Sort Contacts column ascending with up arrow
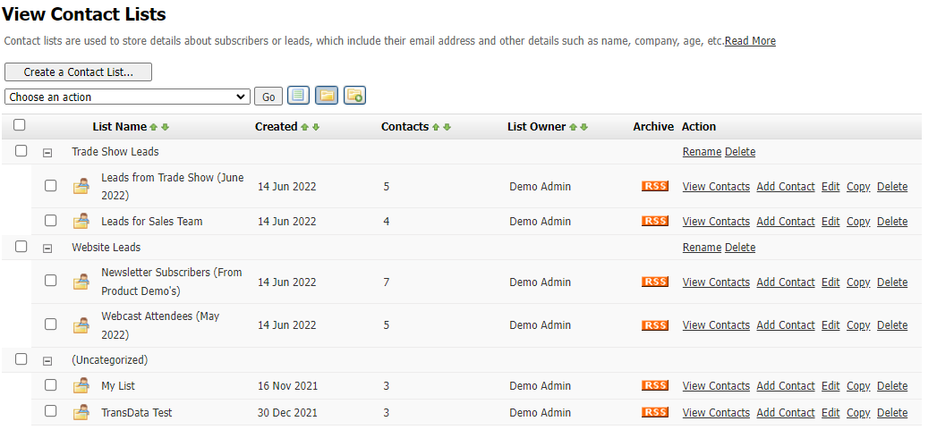The height and width of the screenshot is (438, 937). [x=436, y=127]
